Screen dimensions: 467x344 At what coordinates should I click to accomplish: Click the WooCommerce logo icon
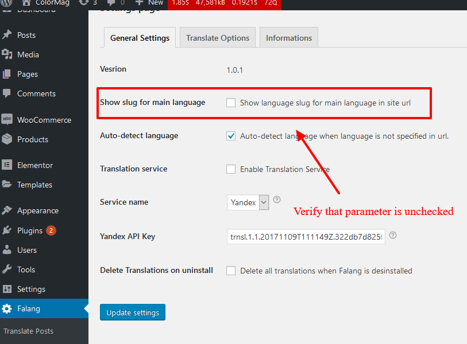tap(7, 119)
